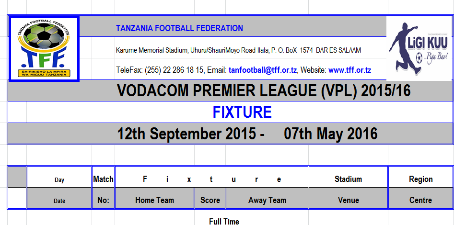Click the Day column header cell
The image size is (454, 225).
click(59, 180)
